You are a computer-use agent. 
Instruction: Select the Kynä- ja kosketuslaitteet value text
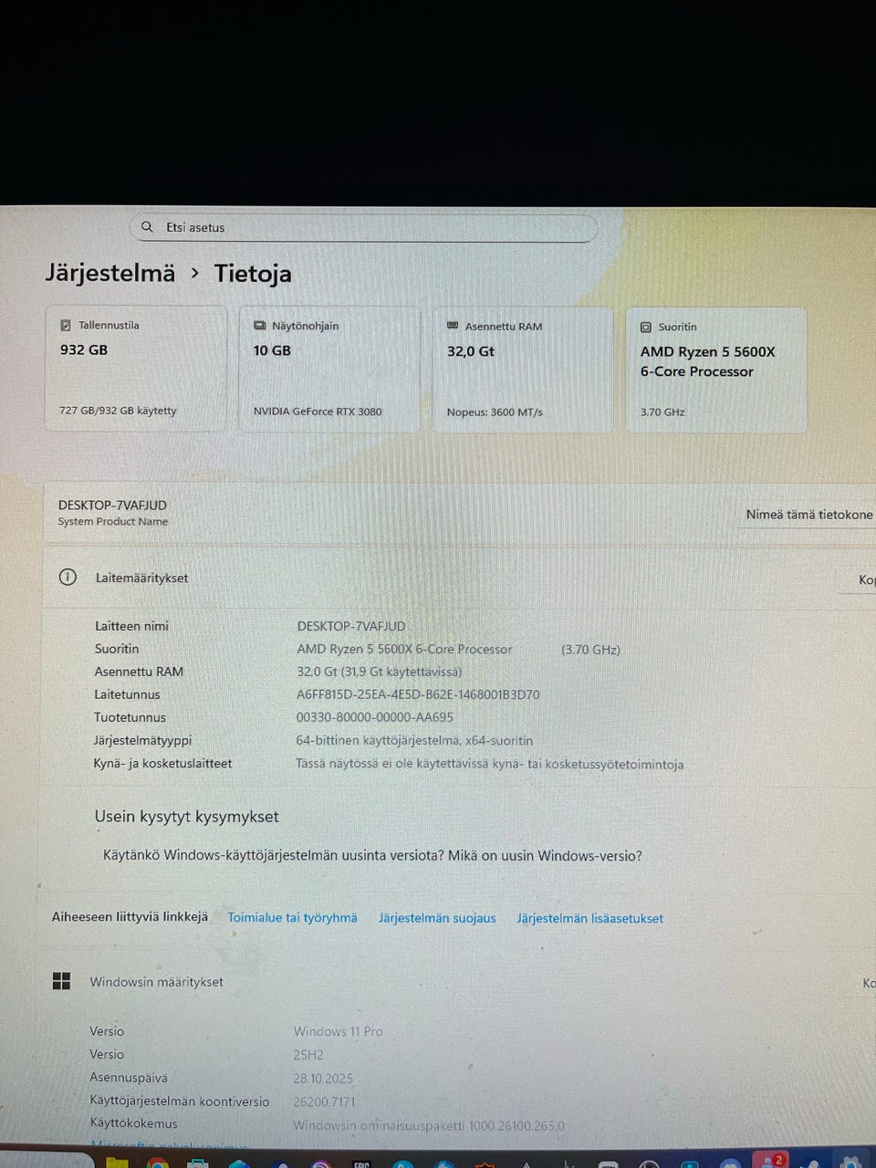pyautogui.click(x=489, y=764)
